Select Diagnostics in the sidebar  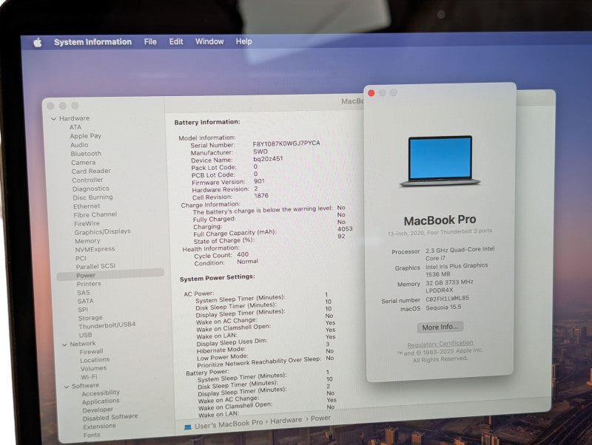click(x=91, y=188)
